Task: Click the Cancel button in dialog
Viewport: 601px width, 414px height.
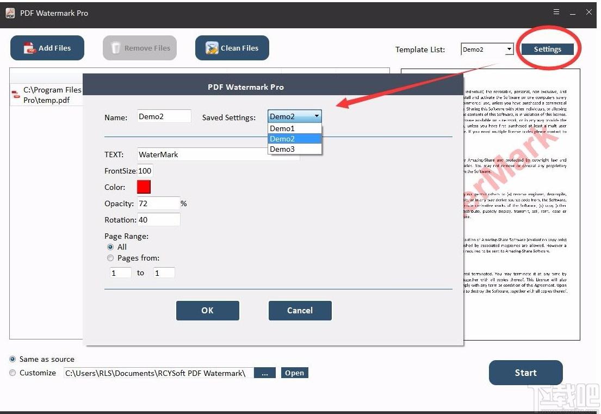Action: tap(300, 311)
